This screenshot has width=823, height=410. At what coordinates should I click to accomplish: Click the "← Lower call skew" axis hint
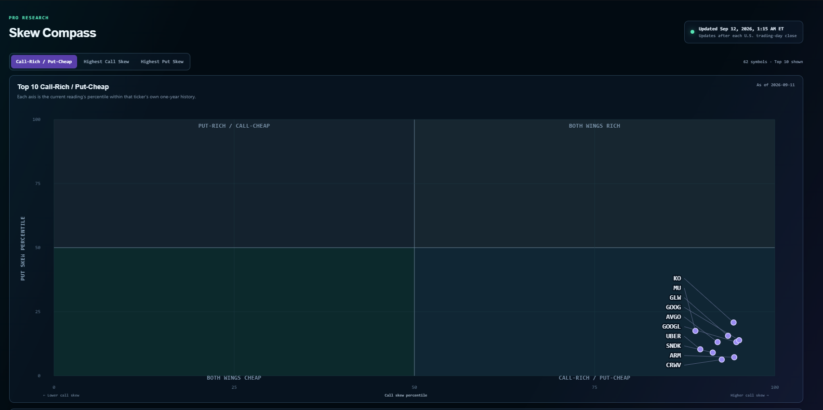pyautogui.click(x=61, y=395)
